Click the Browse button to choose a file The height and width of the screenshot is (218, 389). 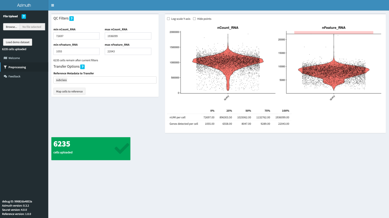coord(11,27)
